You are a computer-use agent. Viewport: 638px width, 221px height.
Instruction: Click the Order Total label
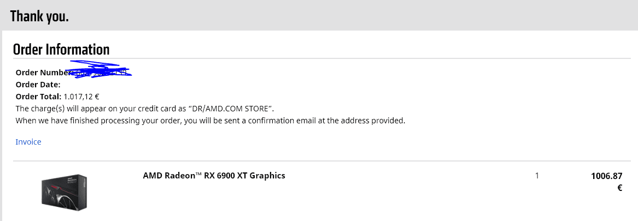point(39,97)
